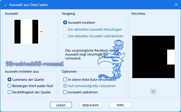This screenshot has height=112, width=181.
Task: Select Luminanz der Quelle radio button
Action: coord(9,80)
